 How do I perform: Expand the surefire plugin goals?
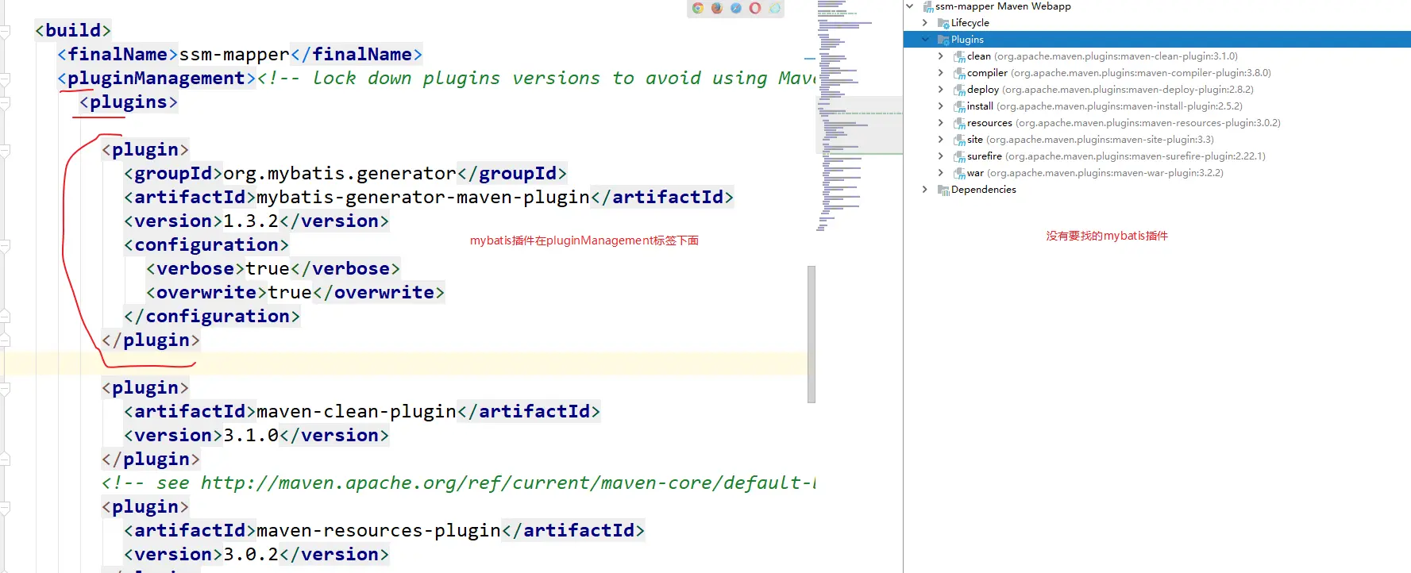(x=941, y=156)
